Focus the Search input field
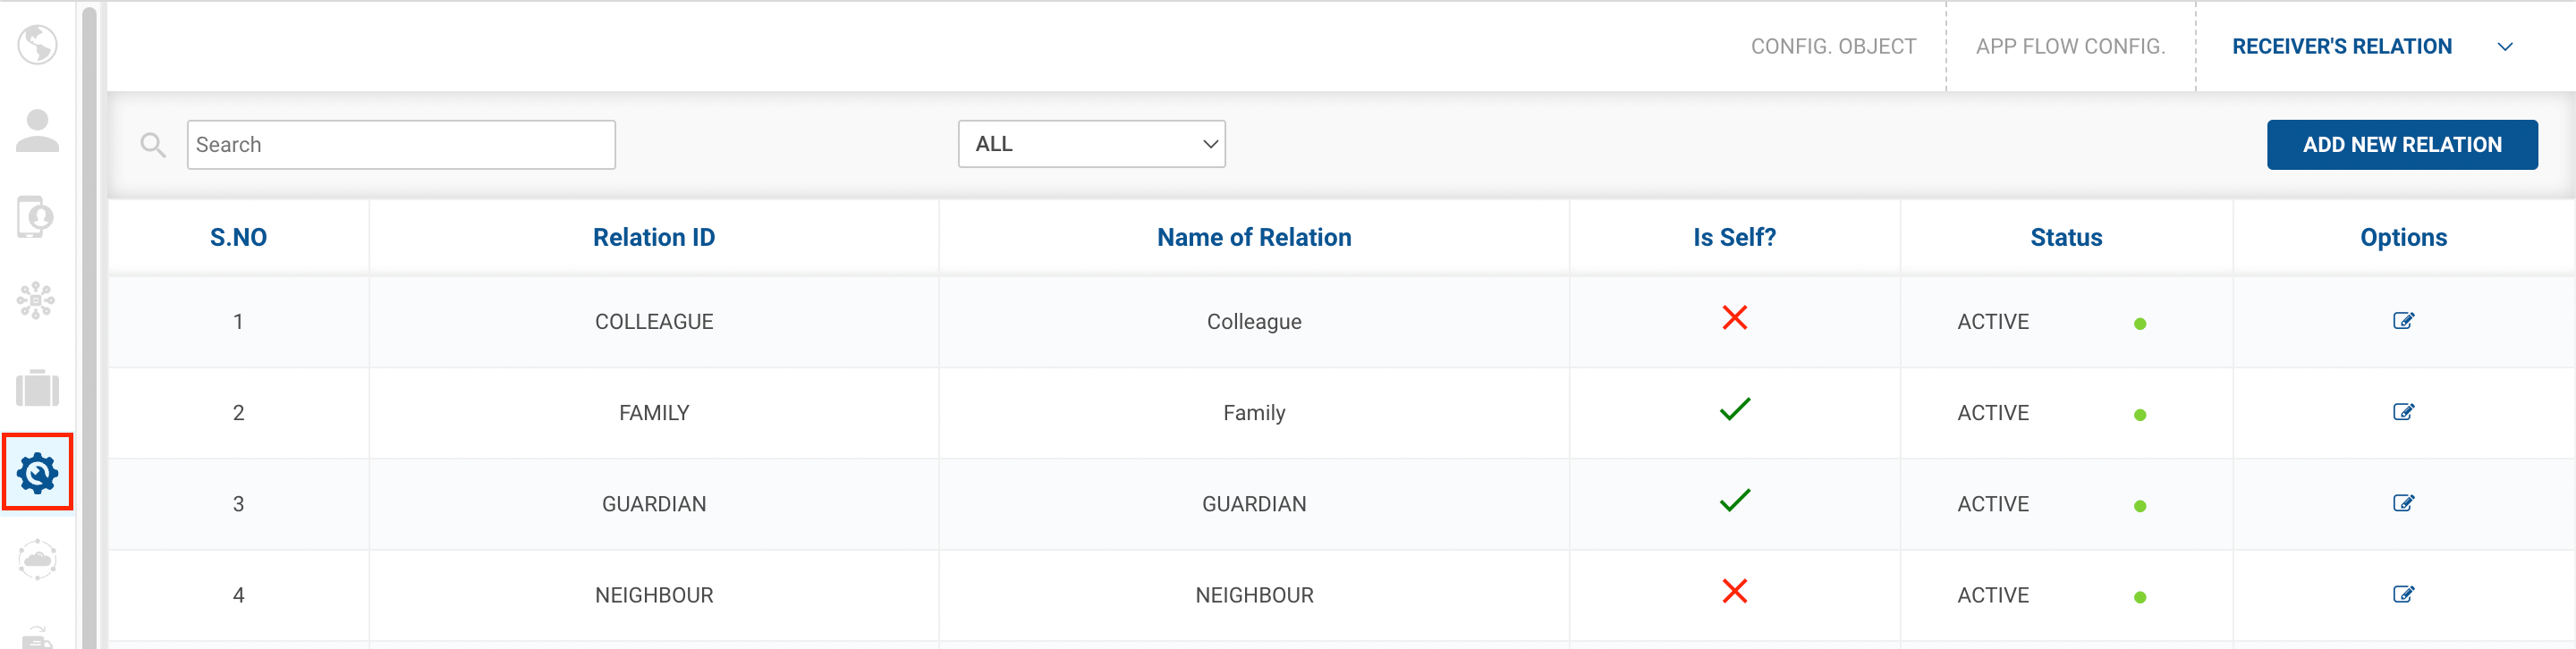 point(401,145)
